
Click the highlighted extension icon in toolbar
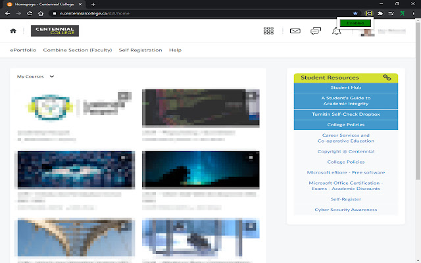pyautogui.click(x=369, y=13)
